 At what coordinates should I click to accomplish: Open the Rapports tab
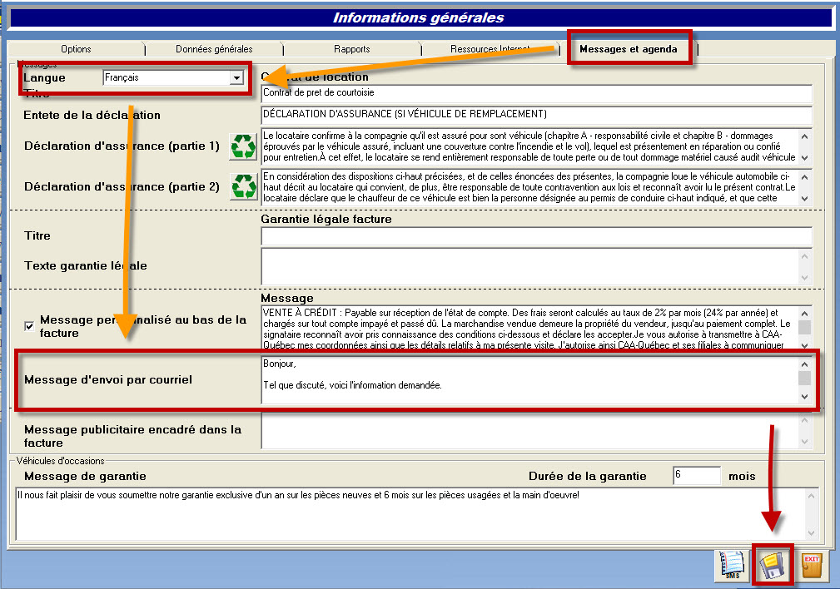pos(351,49)
